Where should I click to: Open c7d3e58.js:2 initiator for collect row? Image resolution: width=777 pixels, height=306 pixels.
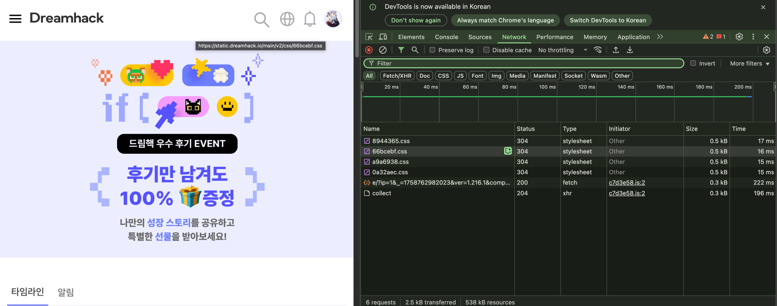click(x=627, y=193)
